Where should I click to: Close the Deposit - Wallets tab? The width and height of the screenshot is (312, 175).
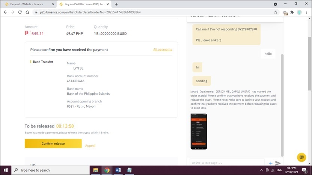point(53,4)
